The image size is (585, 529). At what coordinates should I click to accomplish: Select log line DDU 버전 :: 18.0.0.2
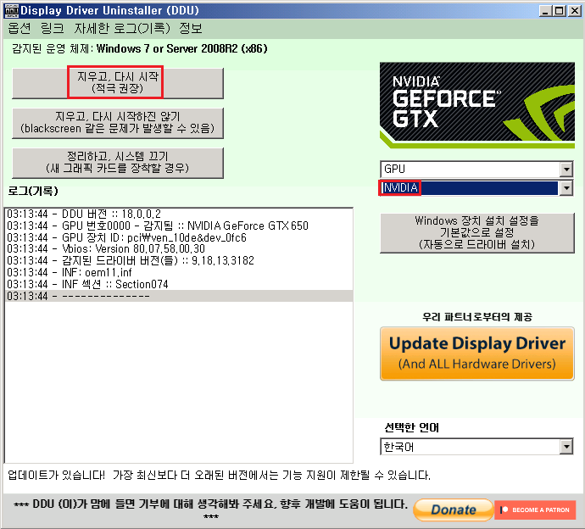tap(179, 214)
